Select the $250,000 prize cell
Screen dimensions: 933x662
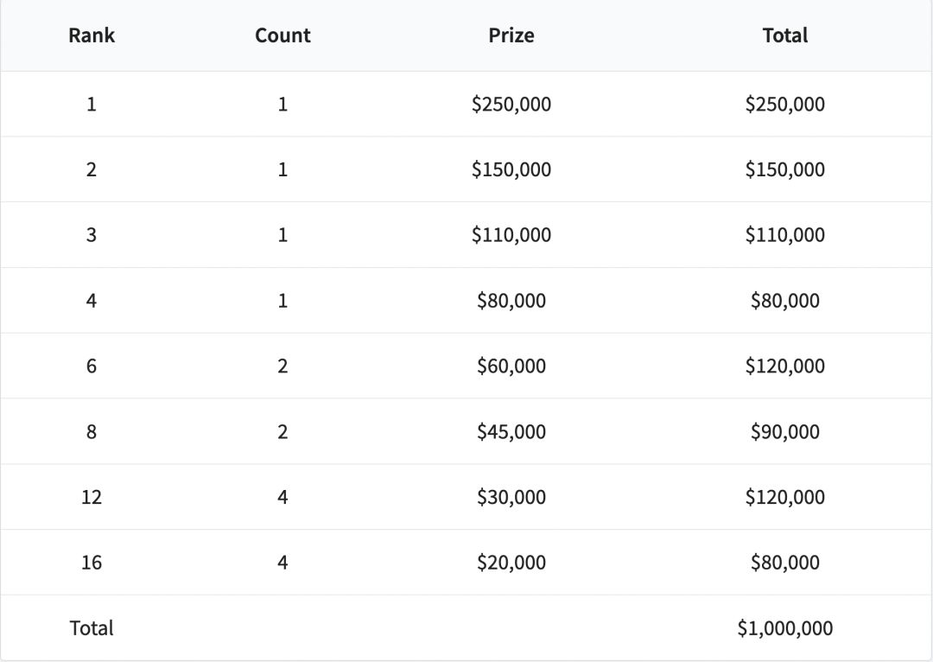click(511, 105)
